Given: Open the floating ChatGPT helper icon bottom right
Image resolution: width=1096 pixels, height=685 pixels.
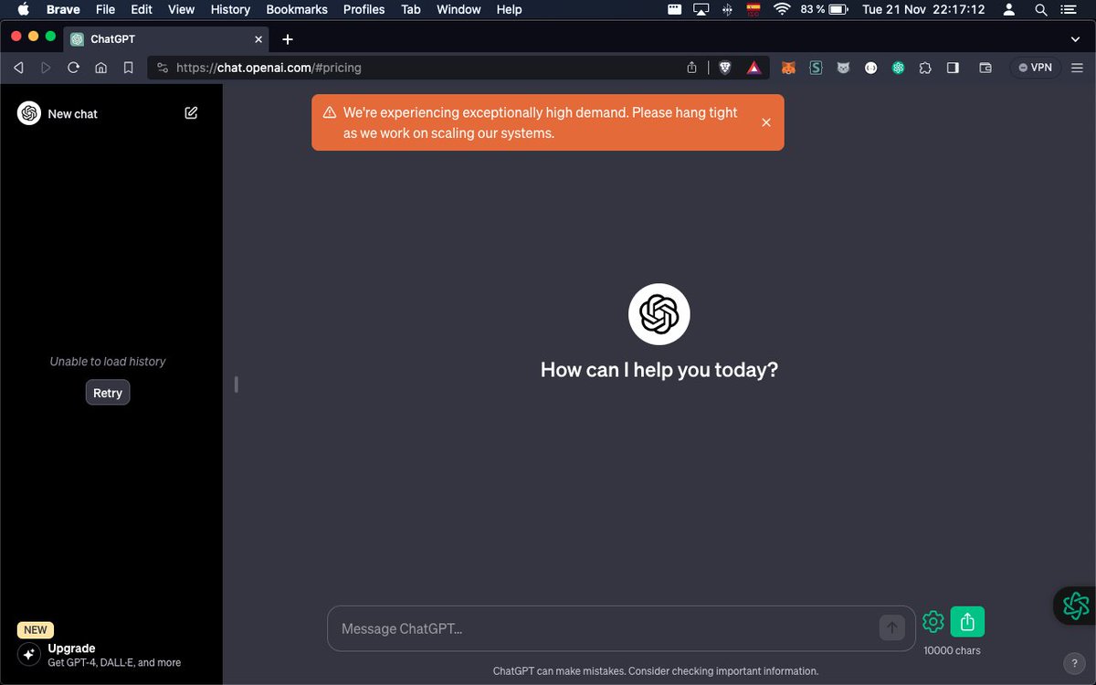Looking at the screenshot, I should tap(1076, 606).
